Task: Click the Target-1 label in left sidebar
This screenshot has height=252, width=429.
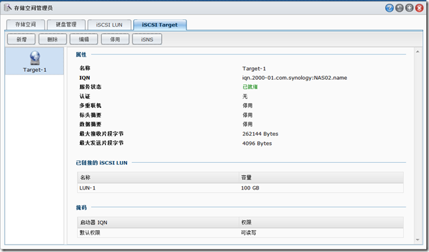Action: tap(35, 70)
